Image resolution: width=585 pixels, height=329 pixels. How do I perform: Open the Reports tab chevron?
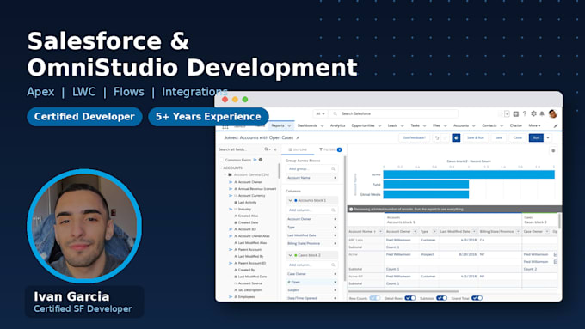pos(289,126)
